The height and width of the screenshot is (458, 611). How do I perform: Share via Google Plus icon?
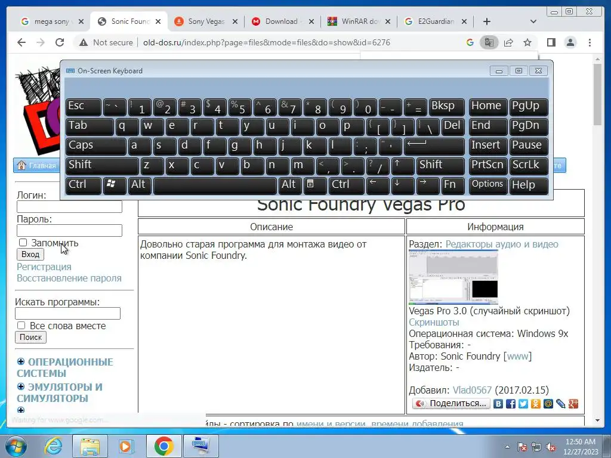(x=573, y=404)
